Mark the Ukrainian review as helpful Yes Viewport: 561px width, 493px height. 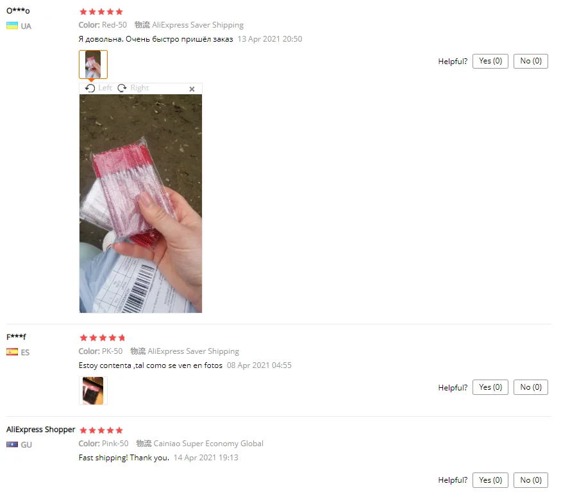[490, 61]
